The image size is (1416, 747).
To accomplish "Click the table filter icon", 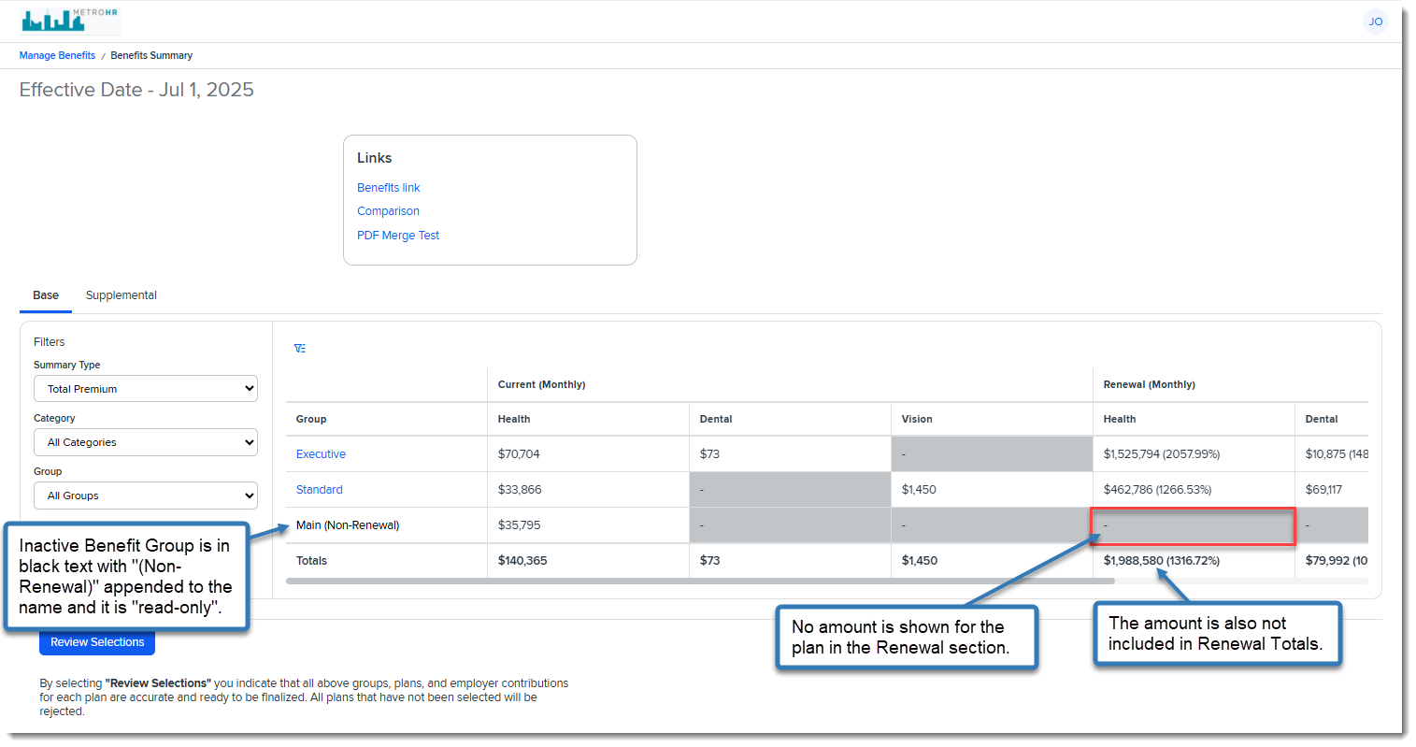I will point(300,349).
